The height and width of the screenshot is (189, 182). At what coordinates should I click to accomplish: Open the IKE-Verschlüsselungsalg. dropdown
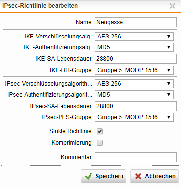click(x=134, y=37)
